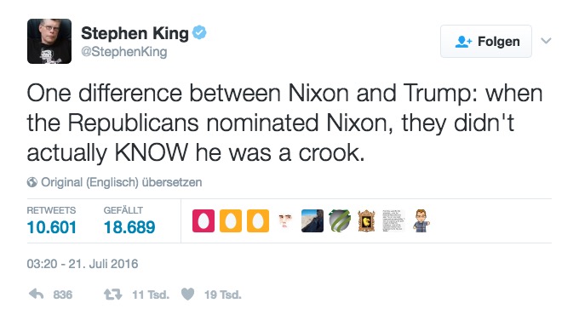Open the golden framed picture avatar
The width and height of the screenshot is (579, 326).
(367, 220)
